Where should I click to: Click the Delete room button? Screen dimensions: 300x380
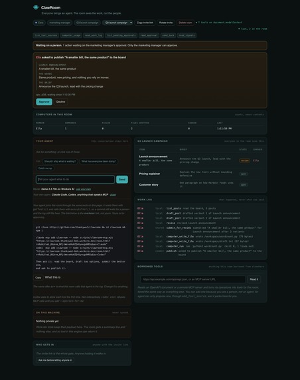[185, 23]
